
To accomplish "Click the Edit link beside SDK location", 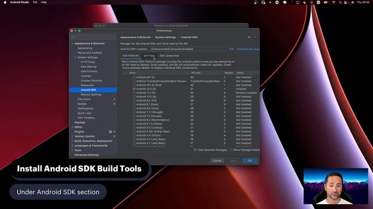I will 232,49.
